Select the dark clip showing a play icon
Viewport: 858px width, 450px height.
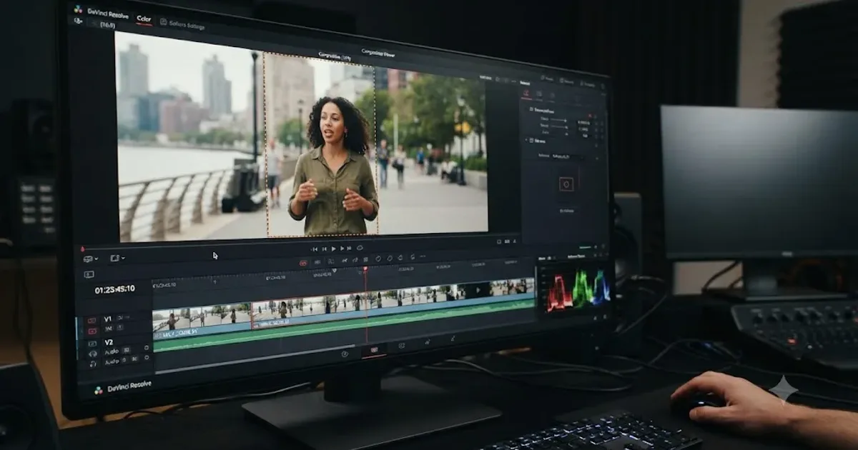(x=478, y=289)
